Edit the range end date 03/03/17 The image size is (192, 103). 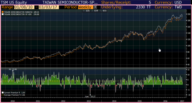49,7
